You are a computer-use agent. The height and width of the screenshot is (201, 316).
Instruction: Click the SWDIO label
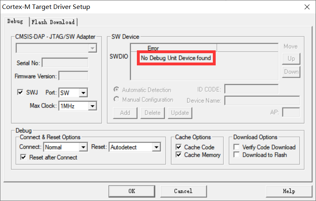[119, 56]
